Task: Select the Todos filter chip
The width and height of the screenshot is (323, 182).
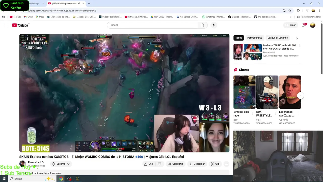Action: coord(239,38)
